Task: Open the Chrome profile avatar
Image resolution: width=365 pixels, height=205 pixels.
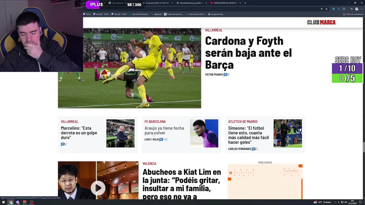Action: [356, 9]
